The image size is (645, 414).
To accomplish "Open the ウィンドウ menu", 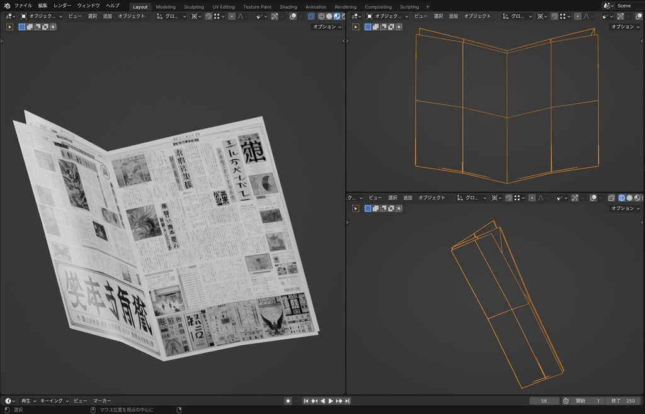I will click(88, 6).
